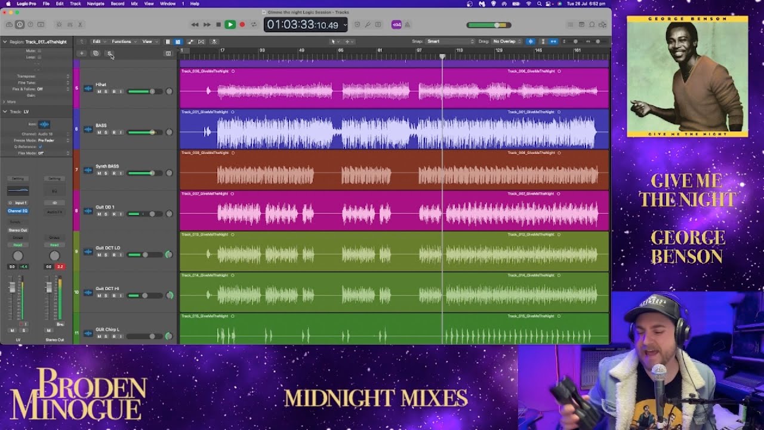Click the green Play button

point(230,24)
